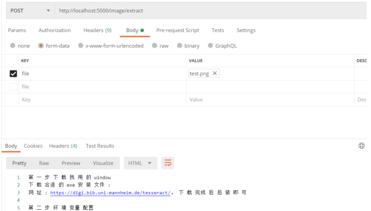Open the response Cookies tab
This screenshot has width=371, height=211.
click(33, 146)
